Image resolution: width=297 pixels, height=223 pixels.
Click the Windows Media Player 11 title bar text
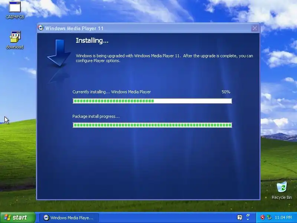[74, 29]
